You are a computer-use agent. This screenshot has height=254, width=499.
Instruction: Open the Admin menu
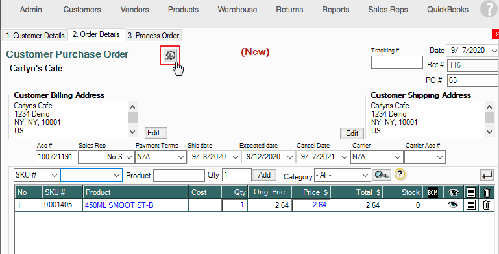pyautogui.click(x=31, y=10)
